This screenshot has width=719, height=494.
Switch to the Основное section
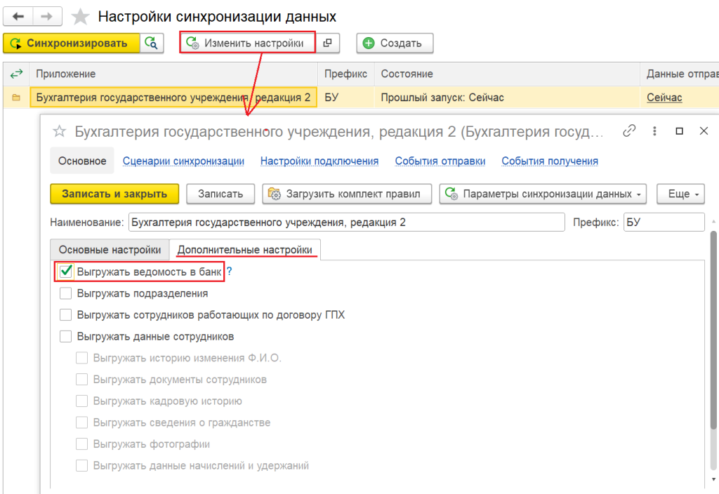(82, 161)
